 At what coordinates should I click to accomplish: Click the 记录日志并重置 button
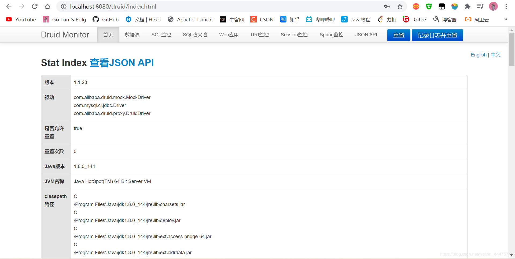(x=437, y=35)
